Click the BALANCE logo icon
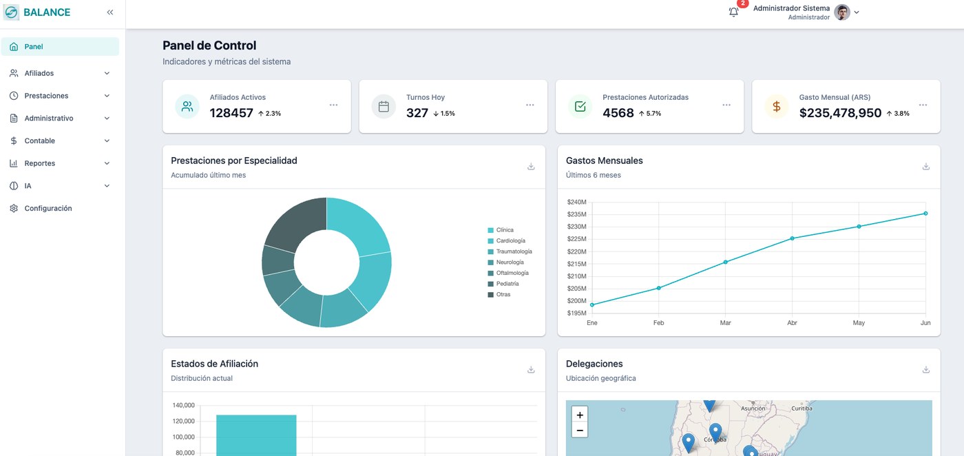 11,12
